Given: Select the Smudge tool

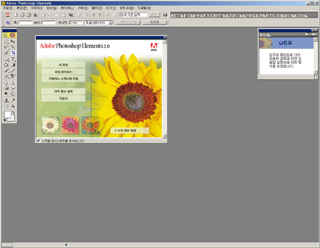Looking at the screenshot, I should [13, 88].
